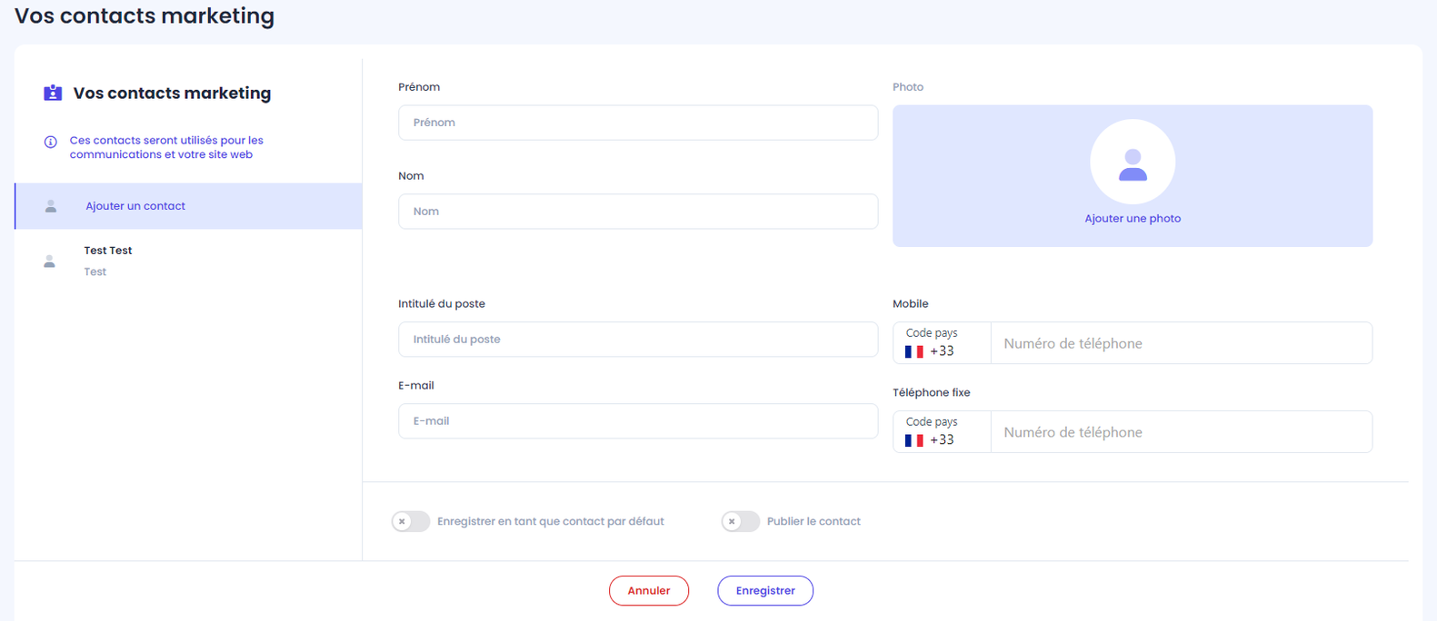
Task: Select Ajouter un contact in the sidebar
Action: click(188, 206)
